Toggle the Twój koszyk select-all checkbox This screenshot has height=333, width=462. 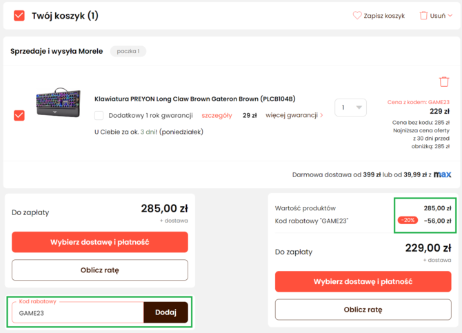pos(19,16)
